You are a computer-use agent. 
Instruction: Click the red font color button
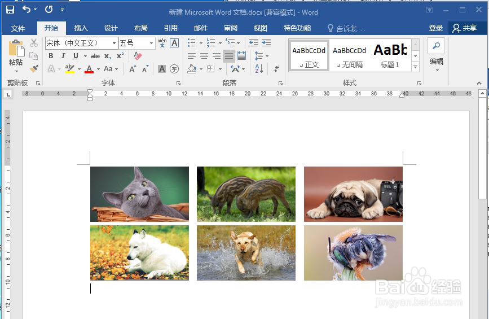coord(89,69)
